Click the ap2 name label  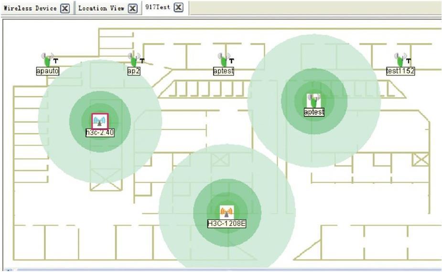click(134, 71)
